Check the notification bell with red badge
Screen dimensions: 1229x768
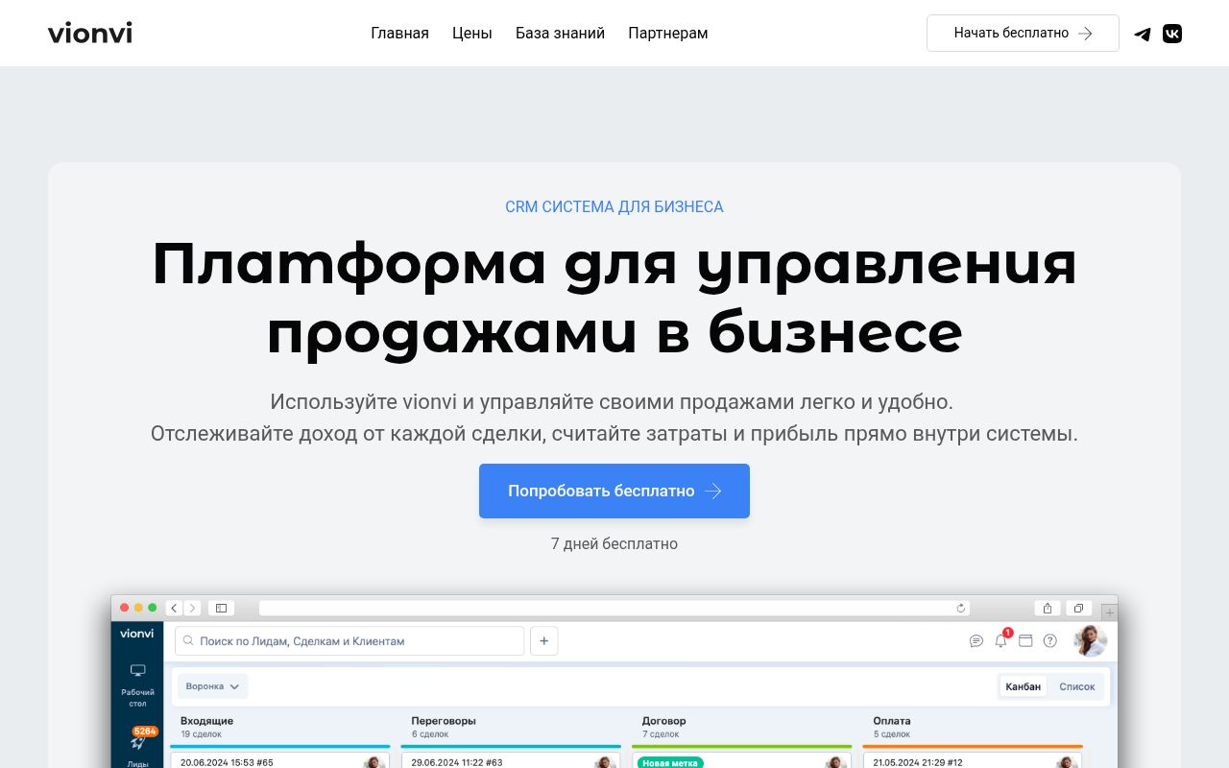1000,640
